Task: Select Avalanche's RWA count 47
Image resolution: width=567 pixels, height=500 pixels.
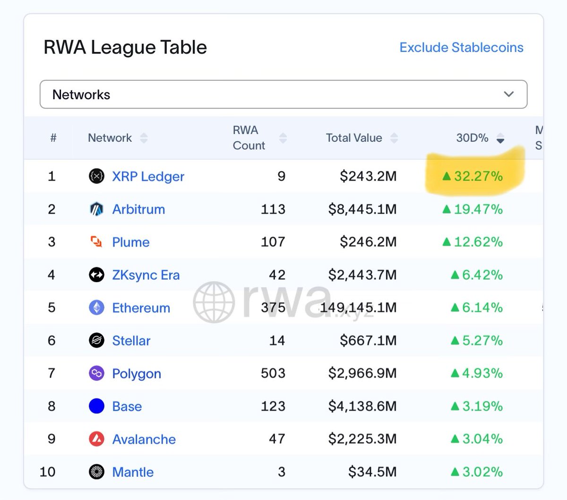Action: point(277,439)
